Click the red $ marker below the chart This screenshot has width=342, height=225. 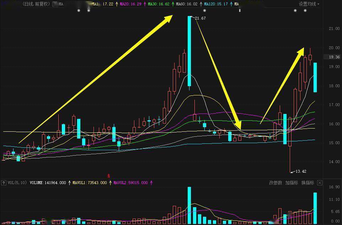click(109, 176)
